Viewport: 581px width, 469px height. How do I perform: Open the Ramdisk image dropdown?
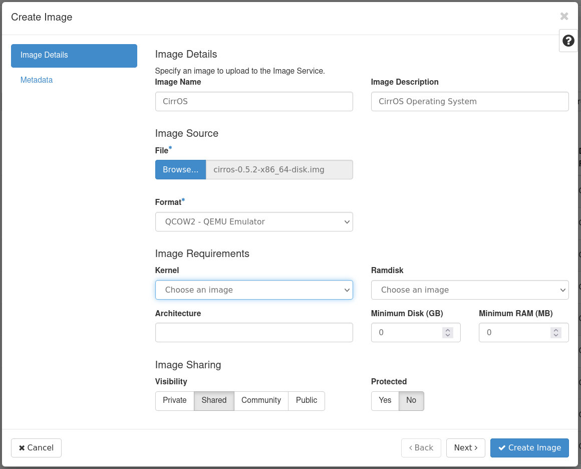click(469, 290)
